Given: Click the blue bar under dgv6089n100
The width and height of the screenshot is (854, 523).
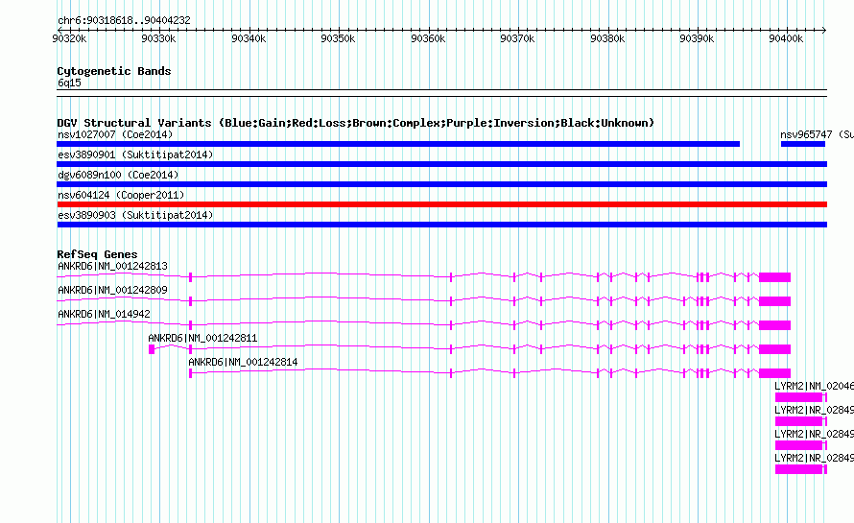Looking at the screenshot, I should [441, 184].
